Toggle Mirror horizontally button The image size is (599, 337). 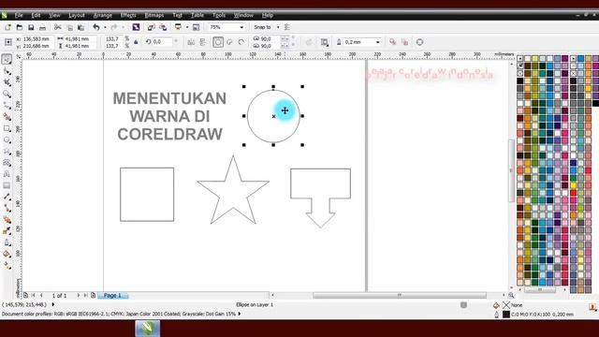point(191,42)
